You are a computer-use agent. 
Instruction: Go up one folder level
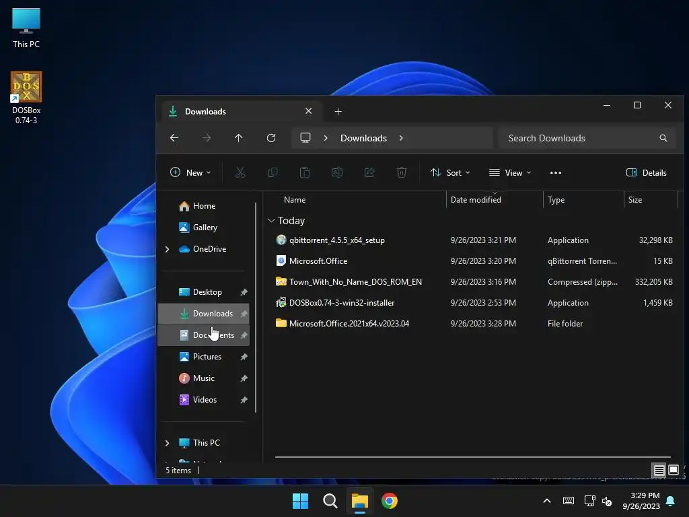tap(239, 138)
